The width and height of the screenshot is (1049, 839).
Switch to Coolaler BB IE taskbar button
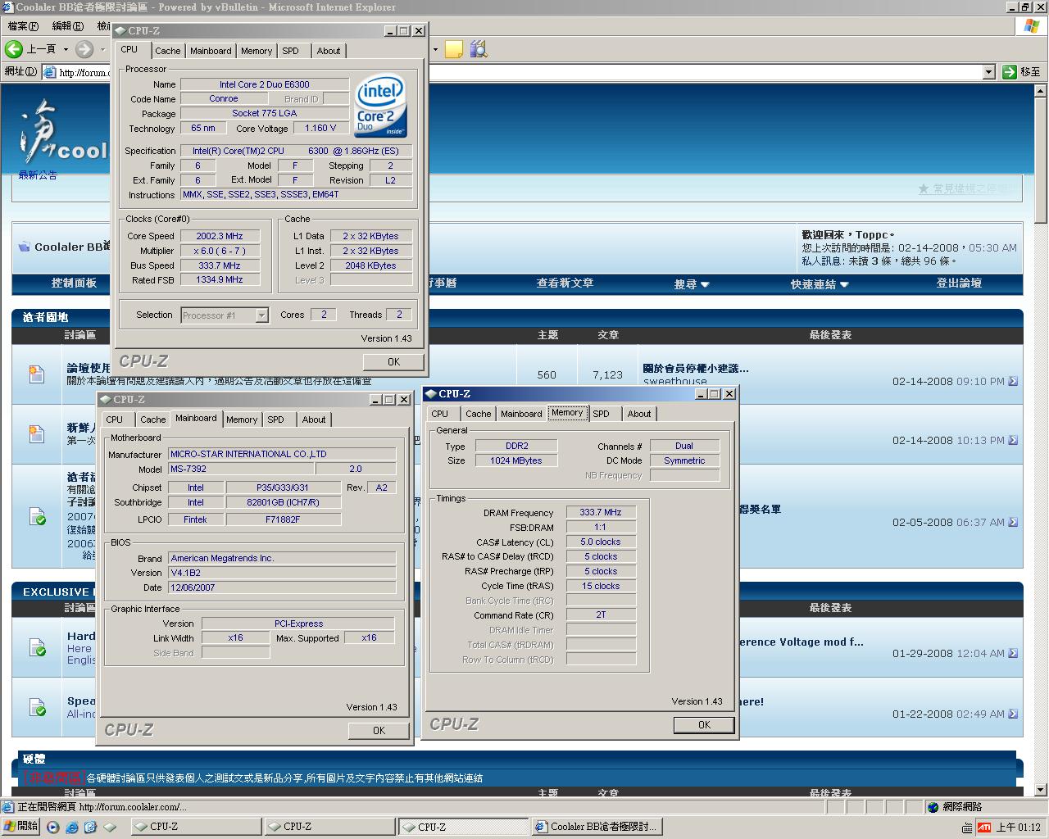597,827
